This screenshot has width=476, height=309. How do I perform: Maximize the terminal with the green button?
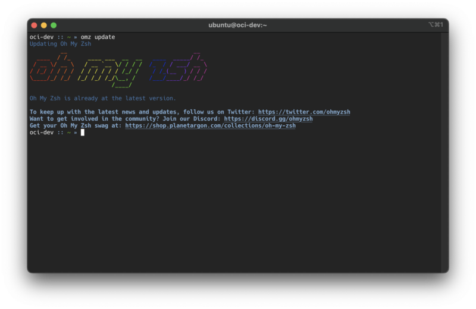(x=54, y=25)
